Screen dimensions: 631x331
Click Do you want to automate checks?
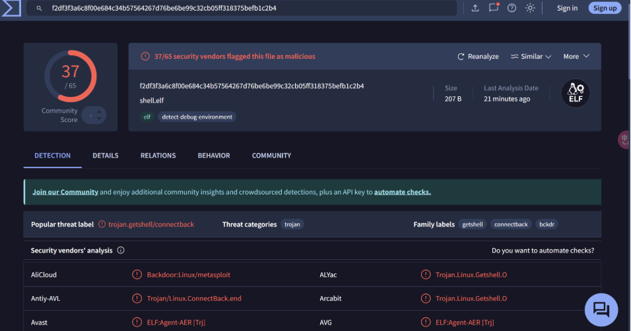[543, 250]
